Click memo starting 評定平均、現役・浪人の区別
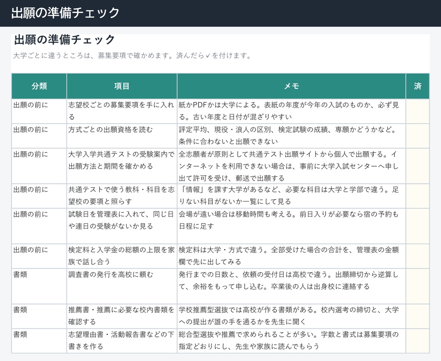Screen dimensions: 441x361 pos(292,136)
